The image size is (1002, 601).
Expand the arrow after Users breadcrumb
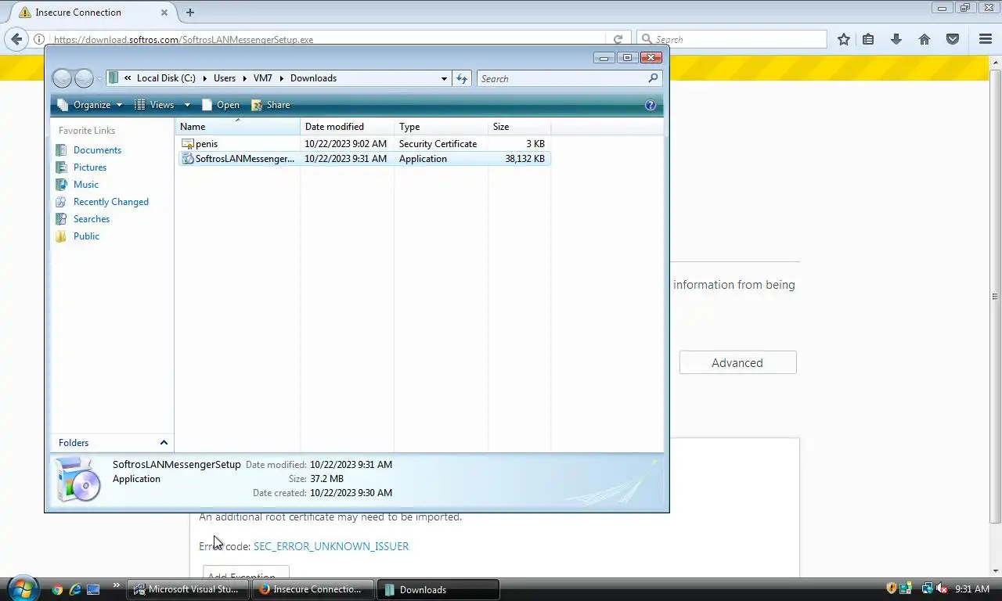tap(244, 78)
